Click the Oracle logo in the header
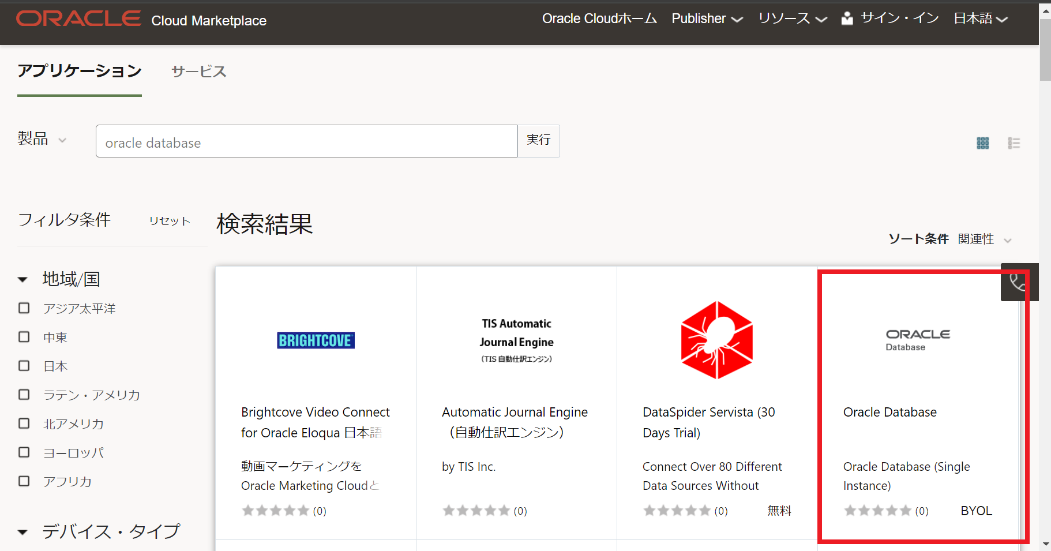1051x551 pixels. tap(78, 18)
